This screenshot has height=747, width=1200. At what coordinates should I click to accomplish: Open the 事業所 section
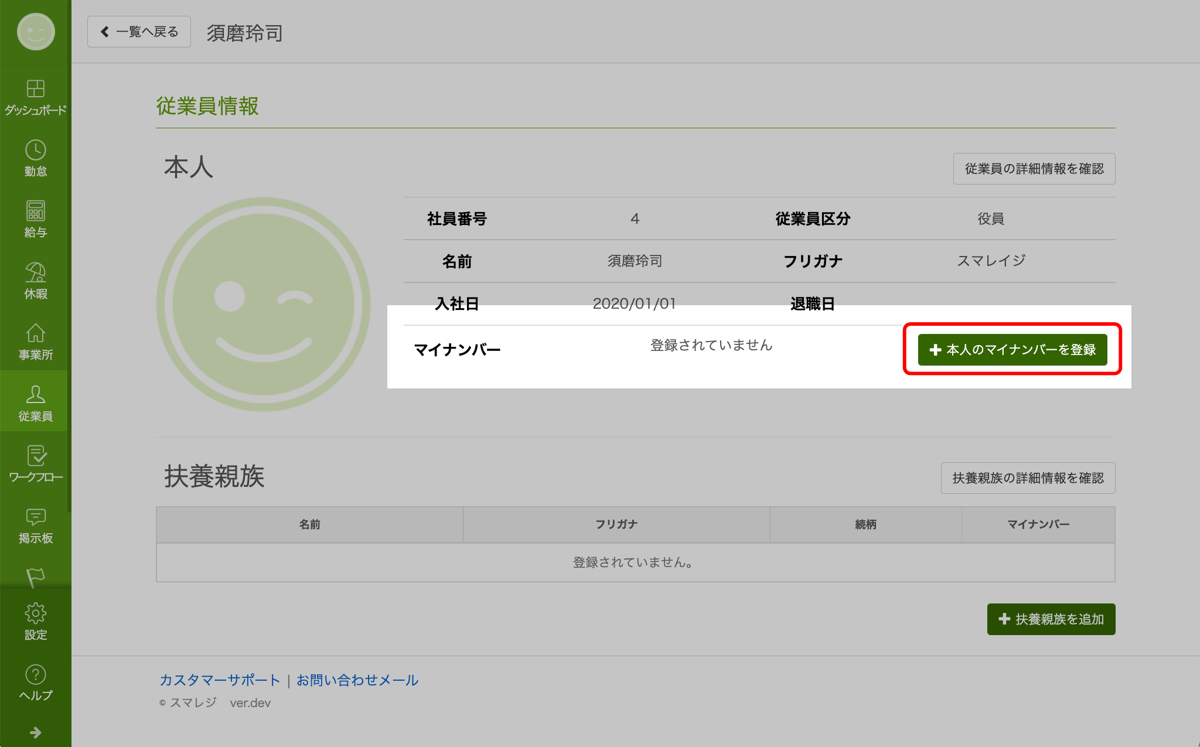click(35, 341)
